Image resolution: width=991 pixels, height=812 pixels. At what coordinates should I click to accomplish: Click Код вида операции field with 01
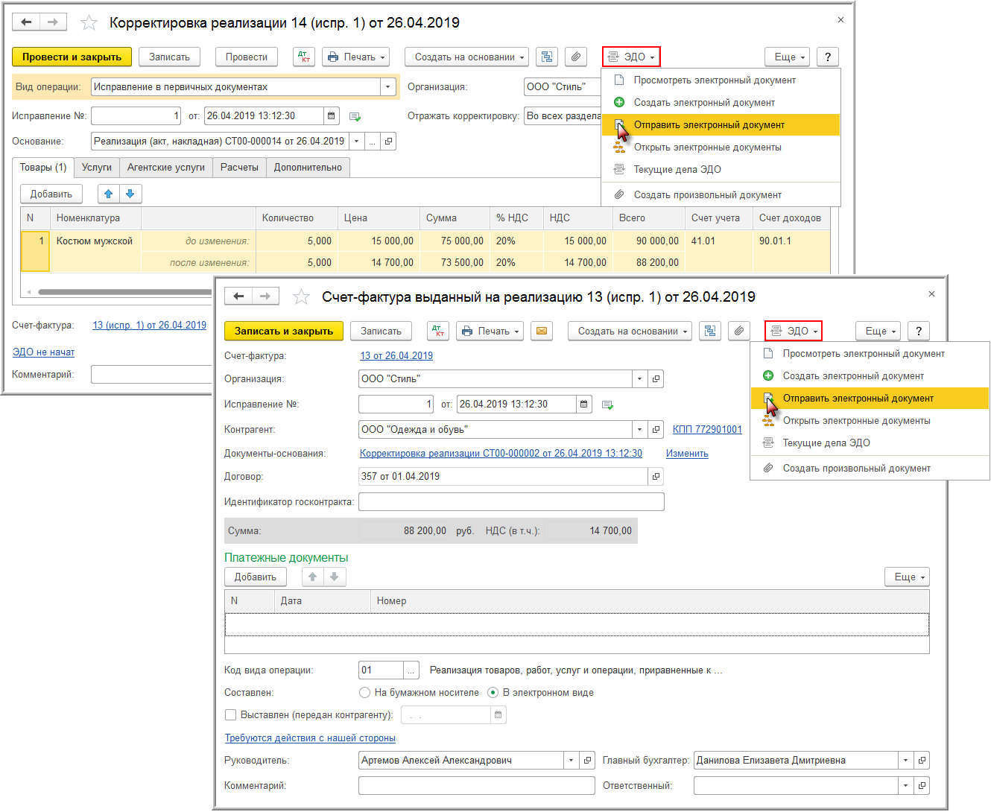click(381, 670)
